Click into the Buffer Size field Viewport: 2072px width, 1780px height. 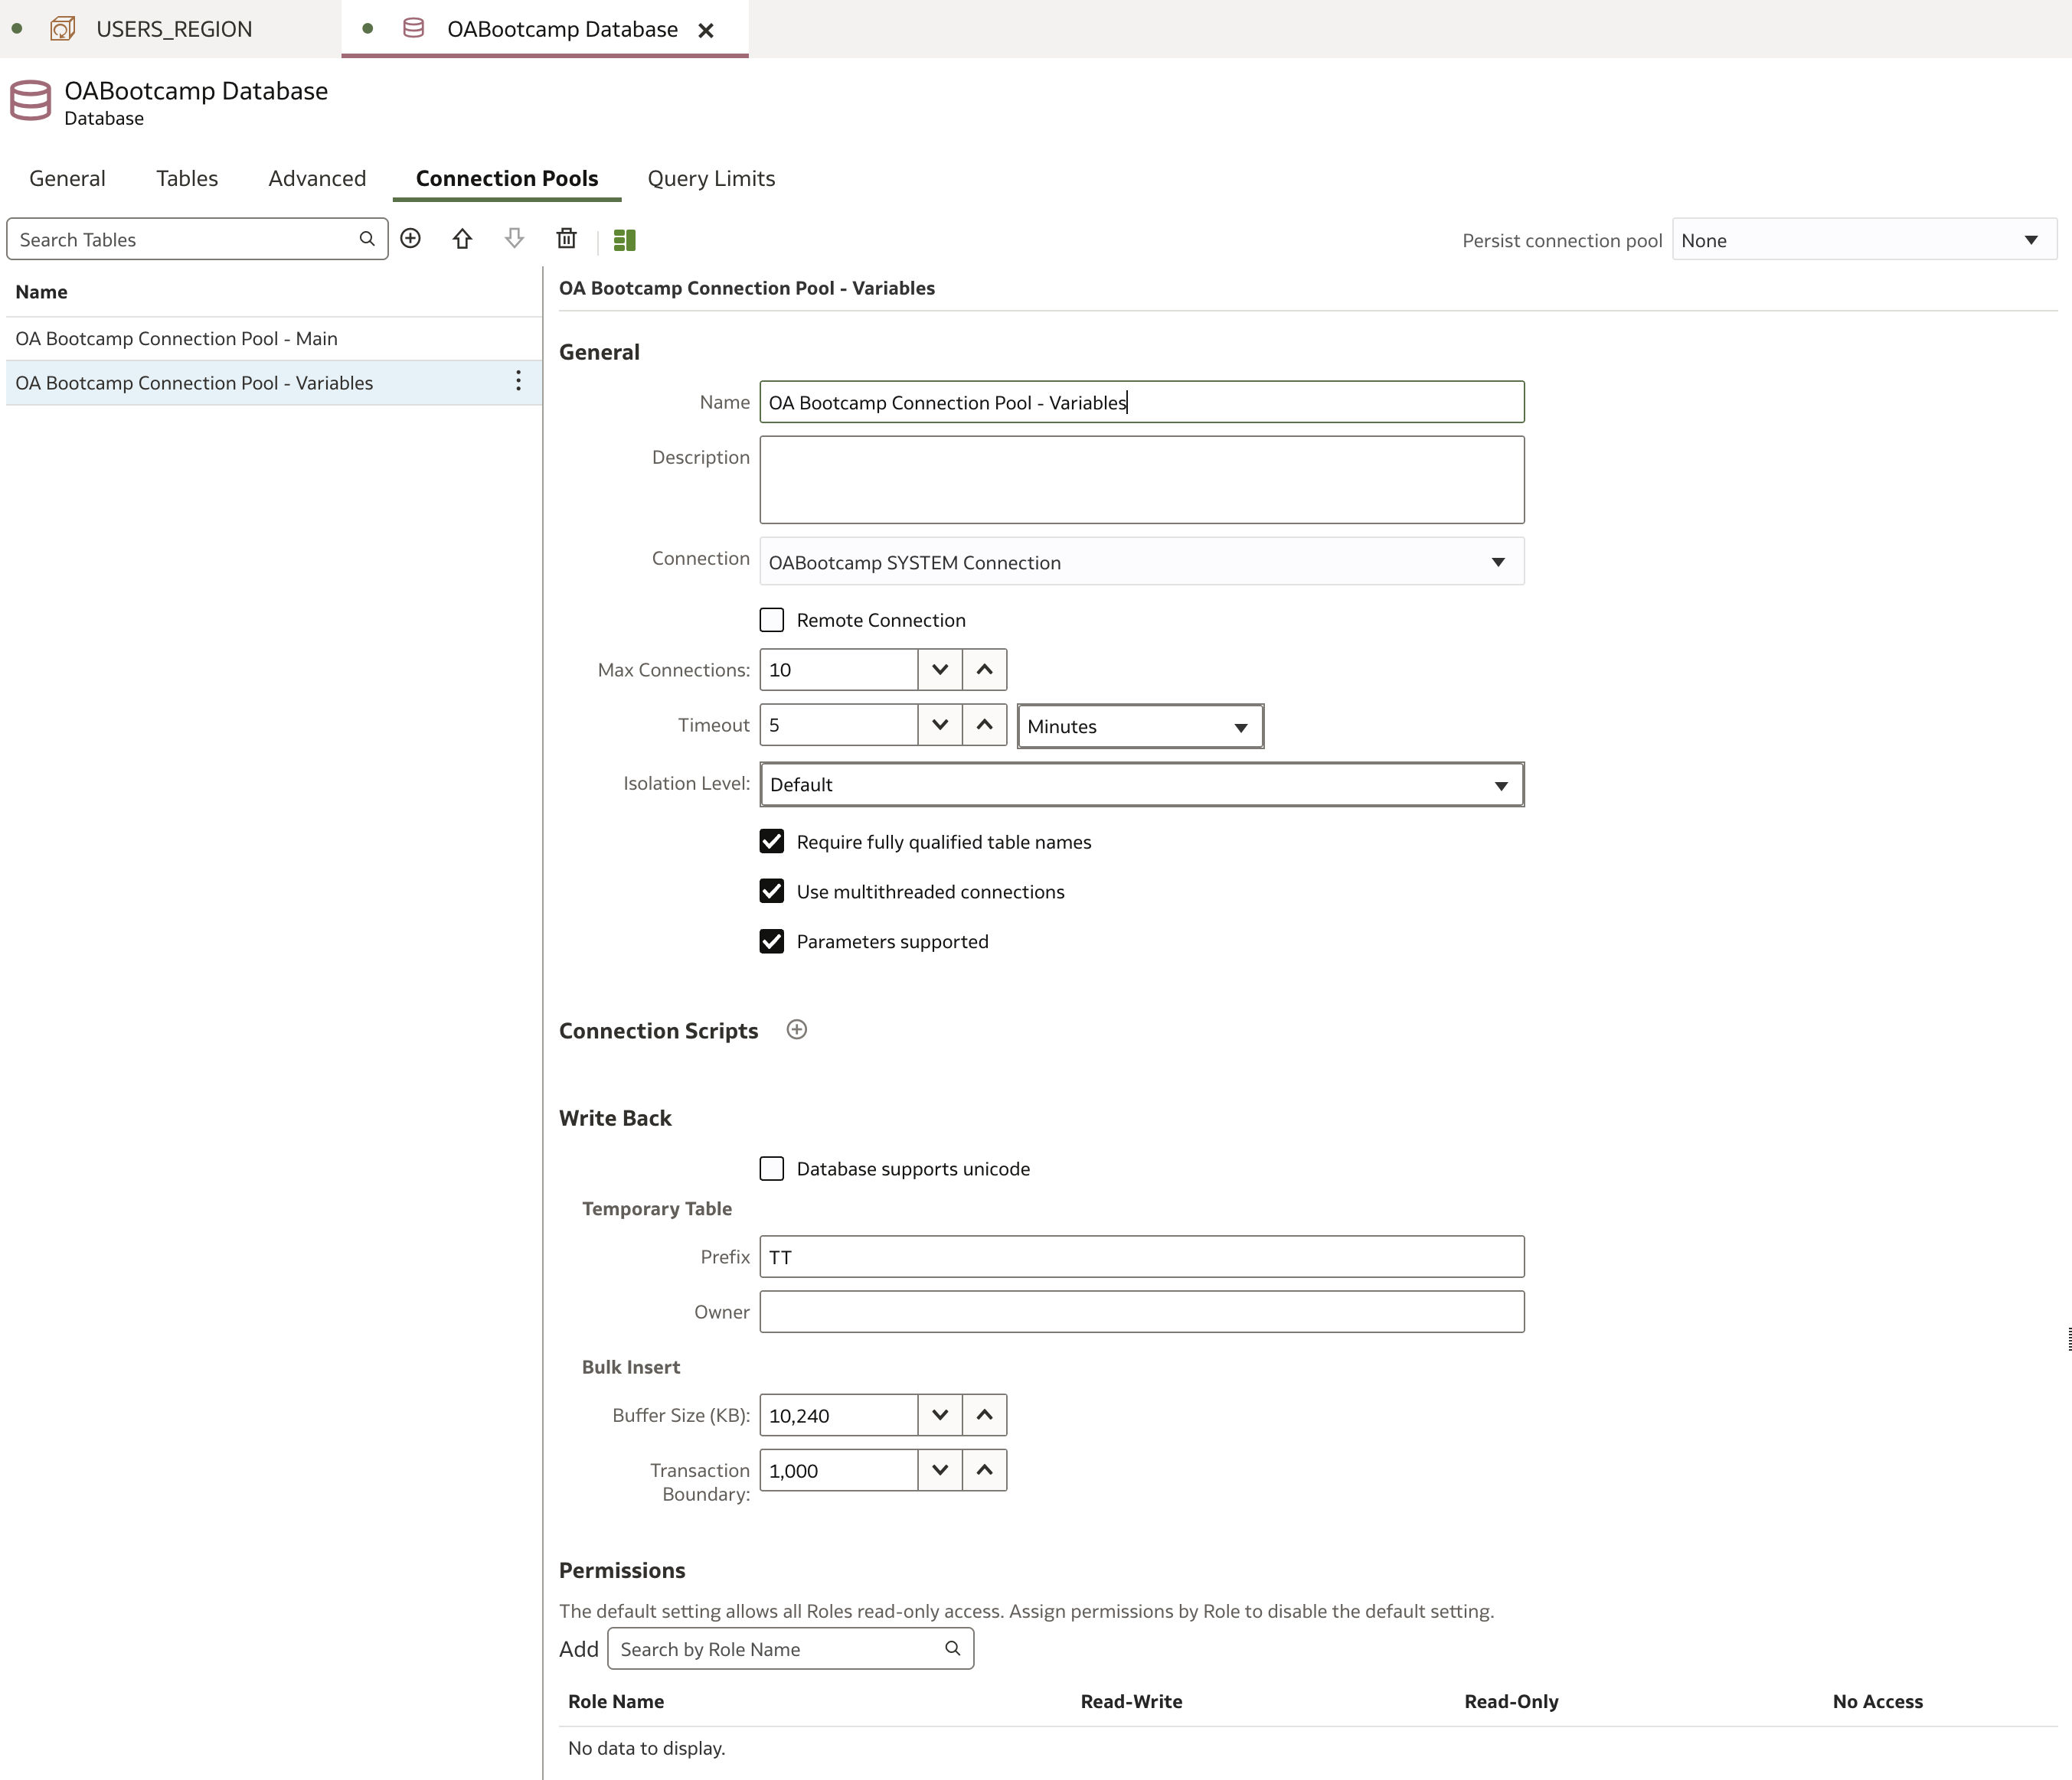[x=839, y=1415]
